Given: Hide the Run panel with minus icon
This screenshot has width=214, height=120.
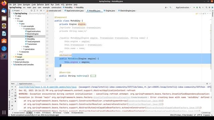Looking at the screenshot, I should [x=210, y=84].
